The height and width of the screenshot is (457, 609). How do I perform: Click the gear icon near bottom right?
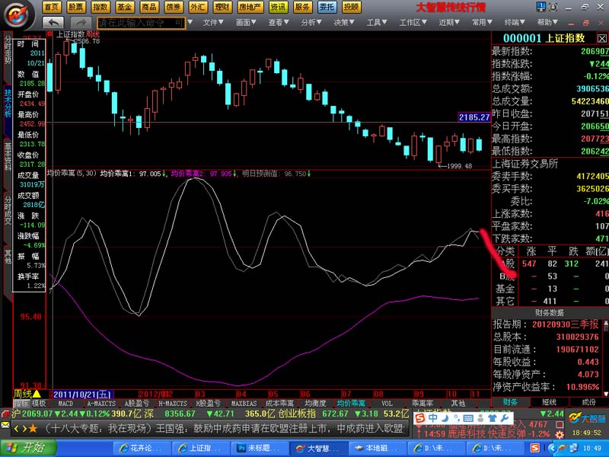(x=560, y=435)
